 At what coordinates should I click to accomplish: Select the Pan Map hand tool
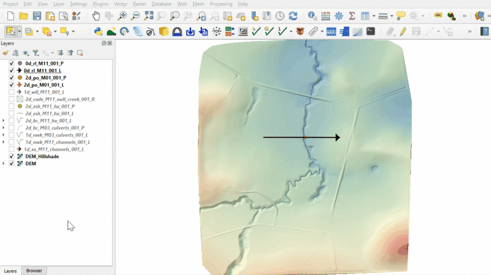click(96, 16)
